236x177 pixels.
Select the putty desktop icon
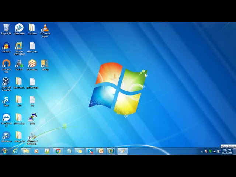point(32,119)
